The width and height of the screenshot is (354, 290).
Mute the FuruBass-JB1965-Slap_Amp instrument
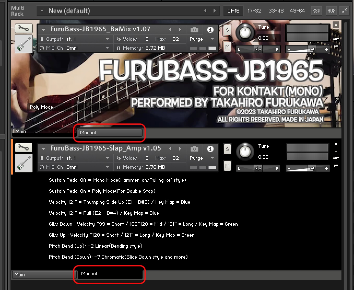(227, 166)
